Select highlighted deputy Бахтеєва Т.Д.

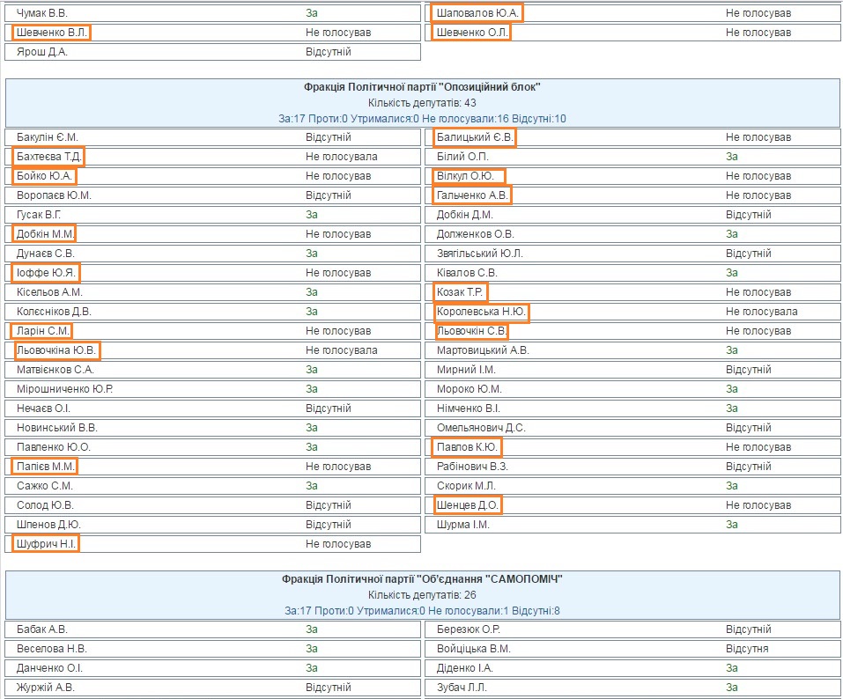(x=48, y=157)
